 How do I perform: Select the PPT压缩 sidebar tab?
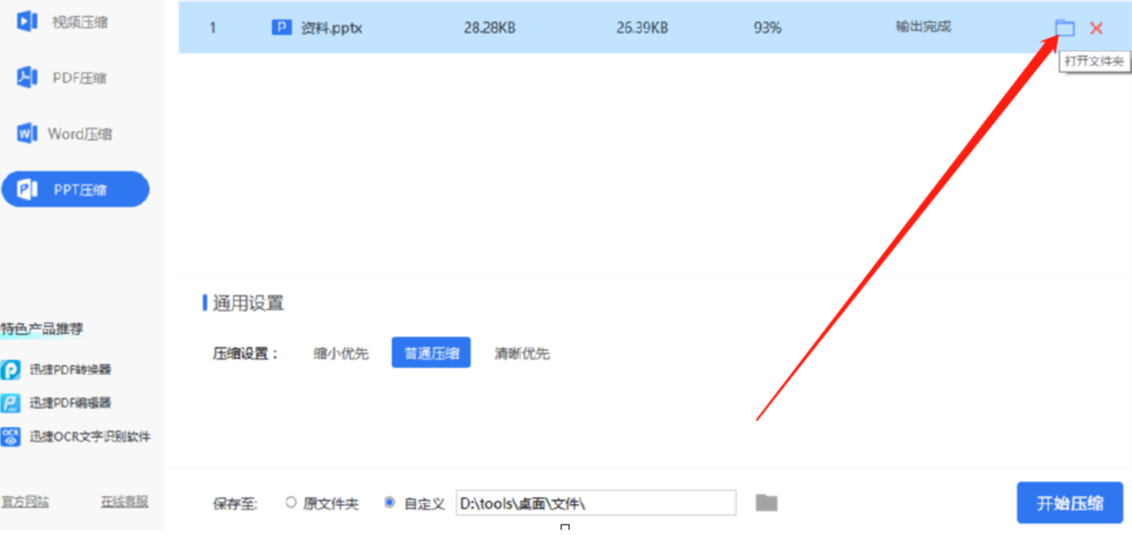tap(76, 190)
